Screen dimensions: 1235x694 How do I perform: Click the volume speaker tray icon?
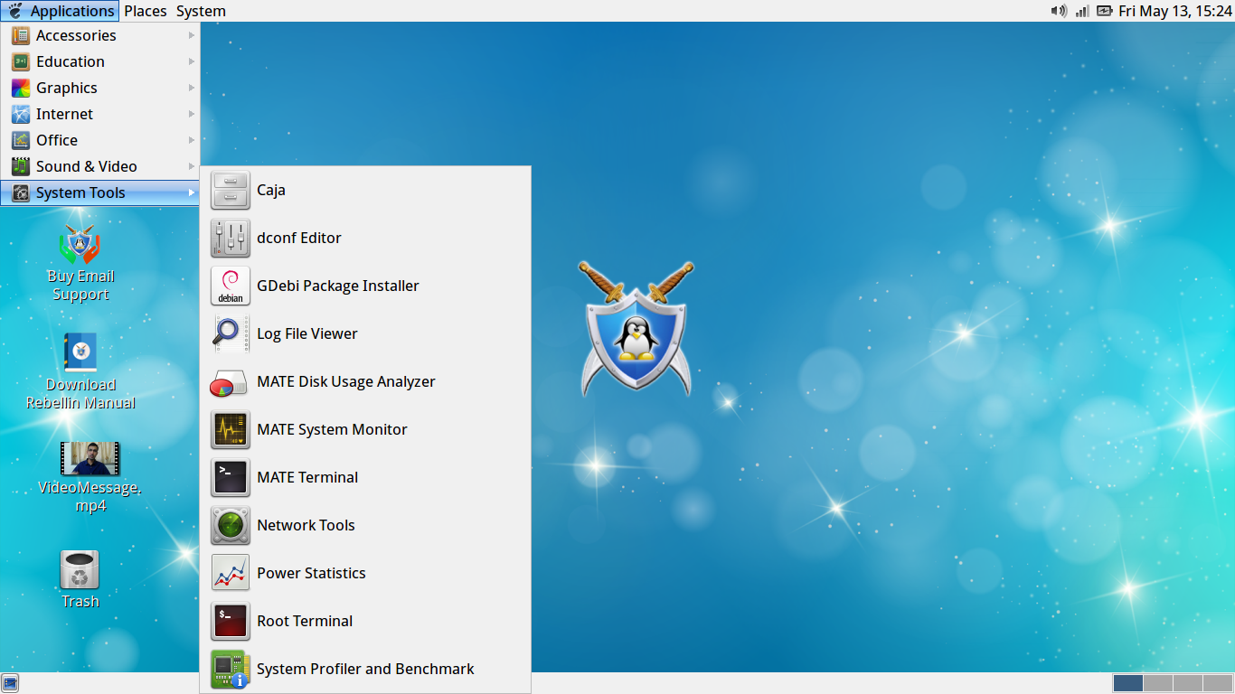coord(1058,11)
